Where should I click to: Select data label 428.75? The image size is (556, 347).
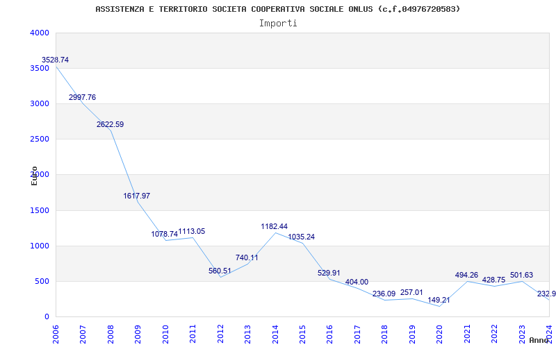click(x=493, y=280)
